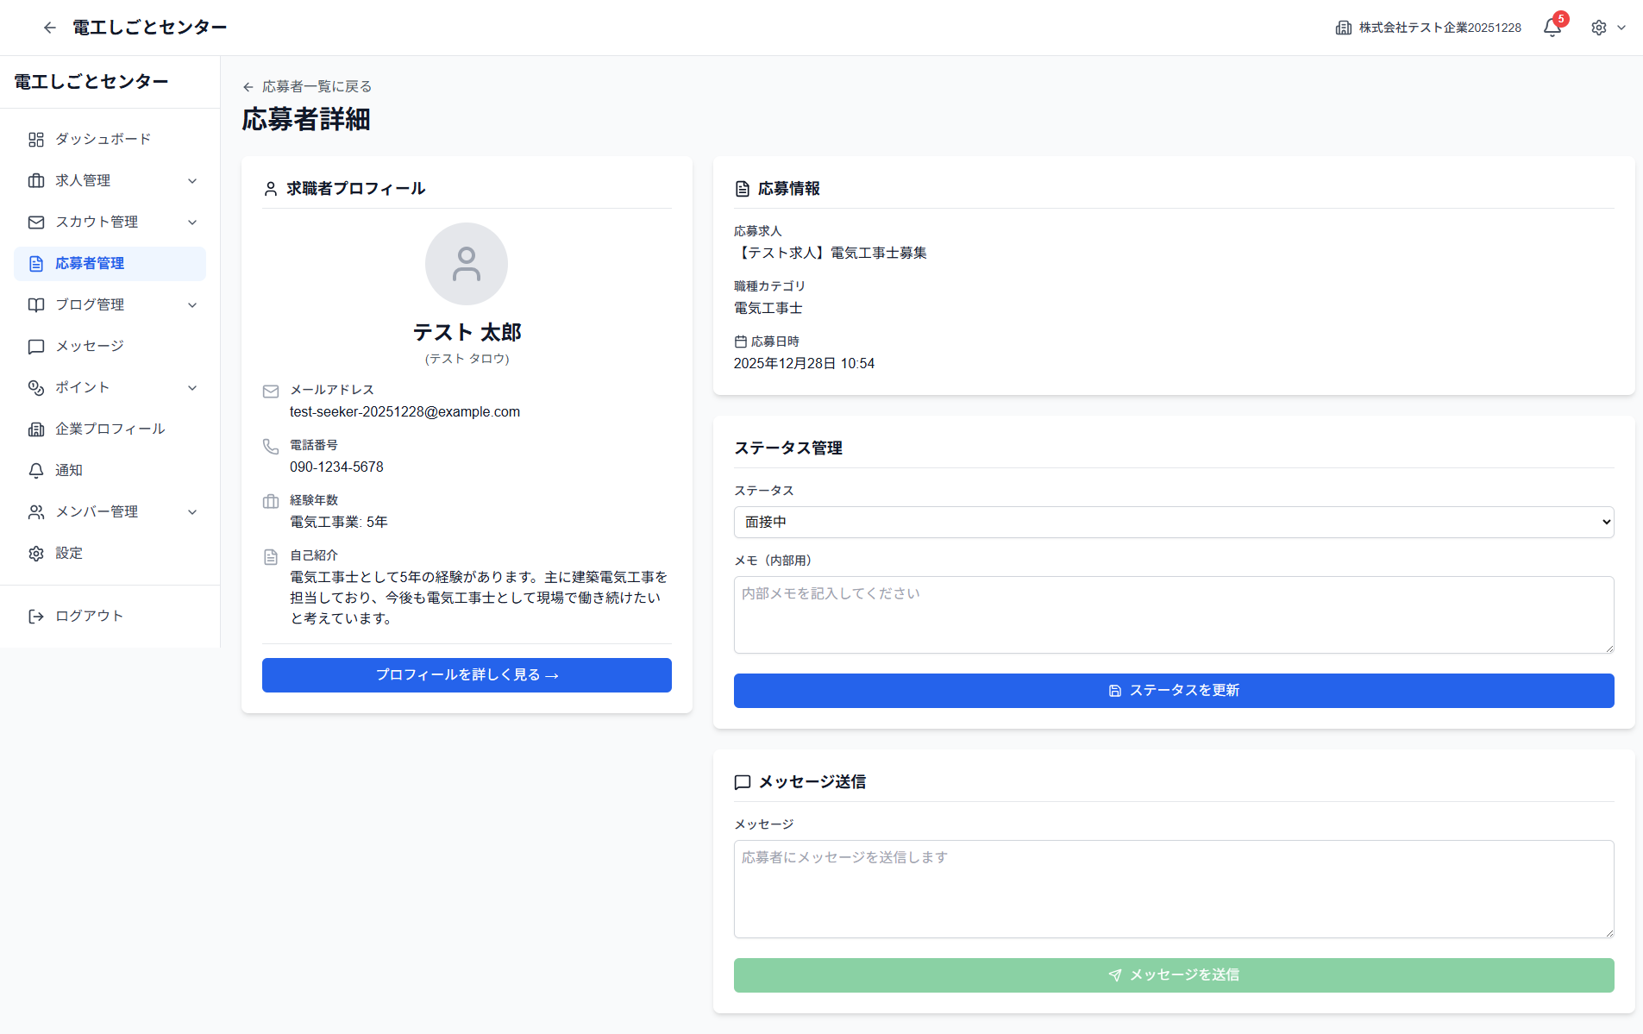Image resolution: width=1643 pixels, height=1034 pixels.
Task: Expand the ポイント sidebar section
Action: [x=192, y=387]
